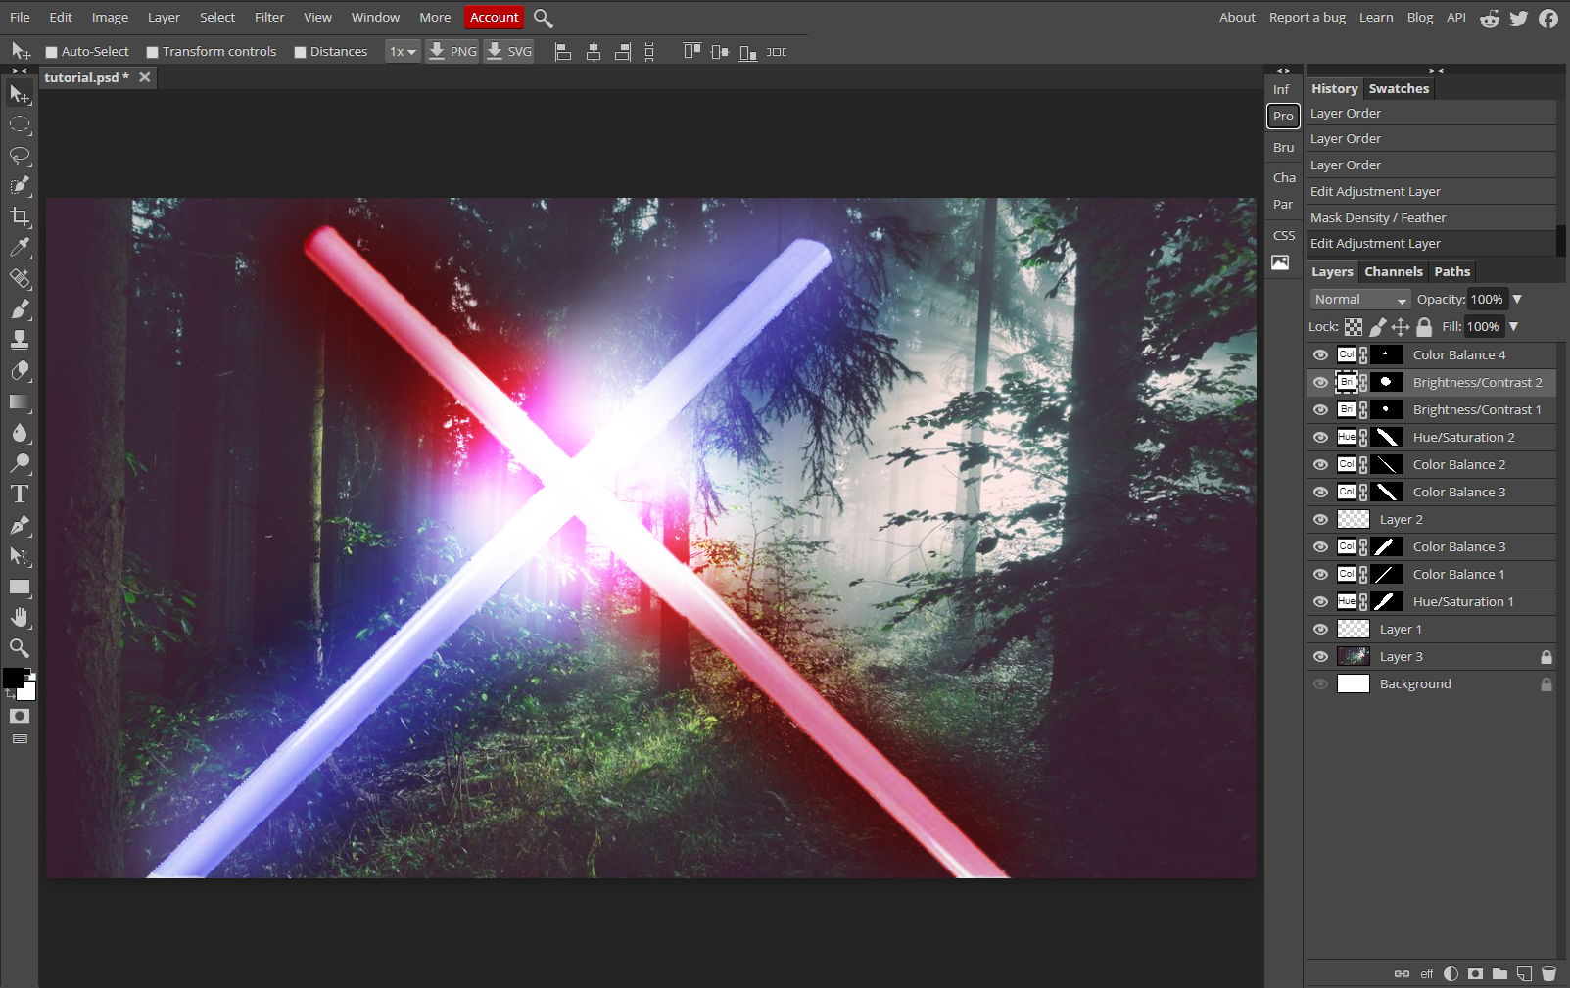Enable the Auto-Select checkbox
The height and width of the screenshot is (988, 1570).
51,52
